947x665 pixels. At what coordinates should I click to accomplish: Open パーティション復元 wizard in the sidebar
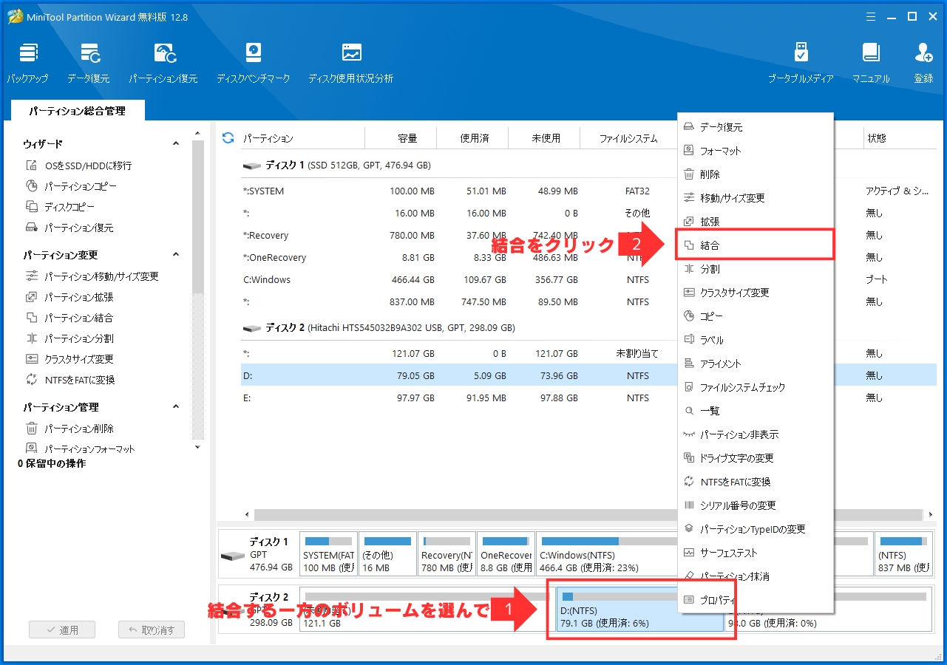pyautogui.click(x=69, y=228)
